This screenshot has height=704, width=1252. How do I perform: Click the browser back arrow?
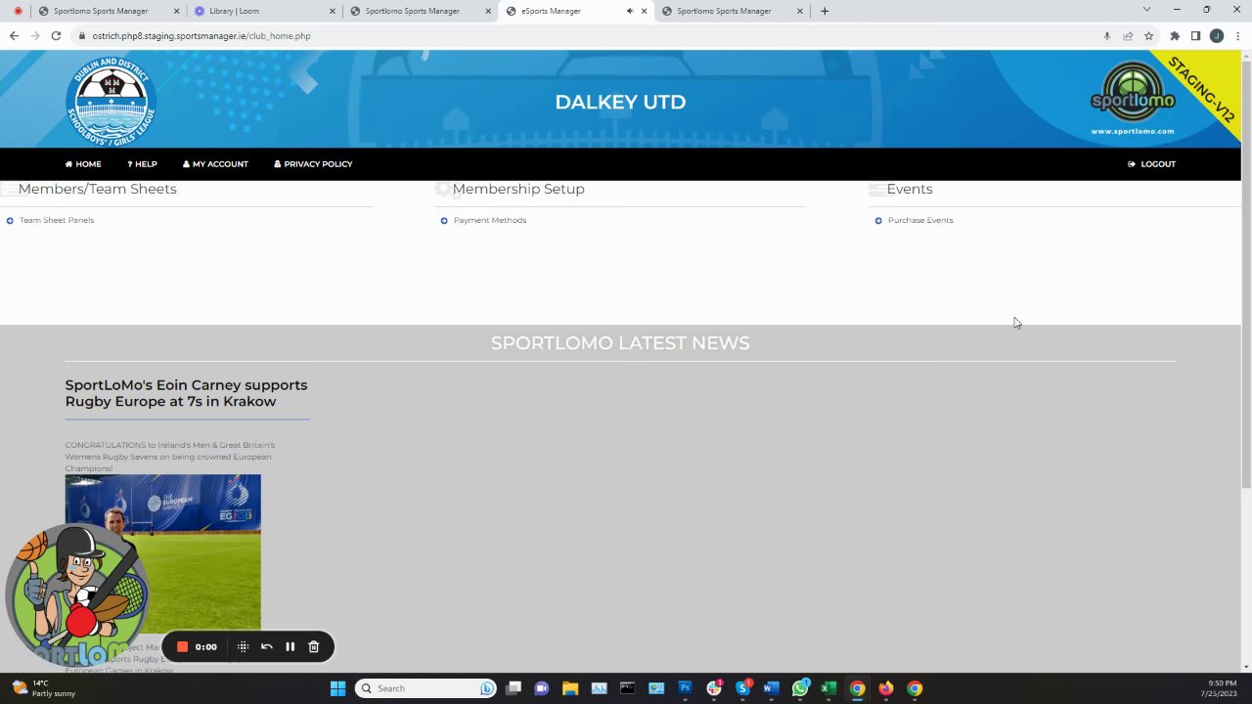tap(14, 36)
